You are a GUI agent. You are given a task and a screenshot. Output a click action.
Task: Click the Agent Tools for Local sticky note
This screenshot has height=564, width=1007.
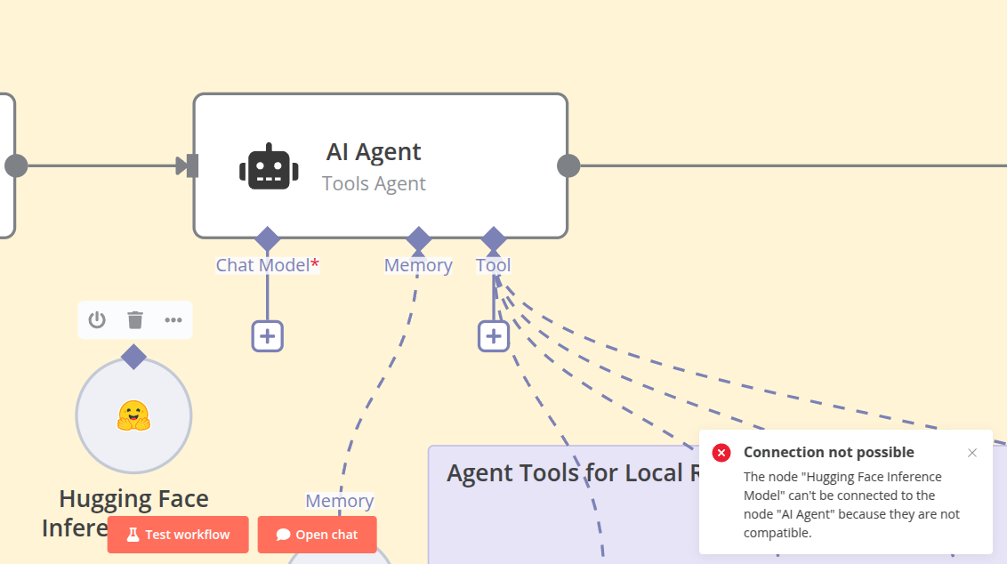coord(564,504)
